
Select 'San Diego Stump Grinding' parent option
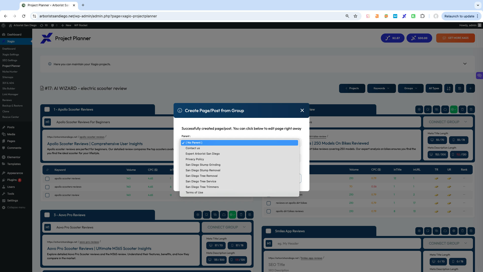click(239, 165)
